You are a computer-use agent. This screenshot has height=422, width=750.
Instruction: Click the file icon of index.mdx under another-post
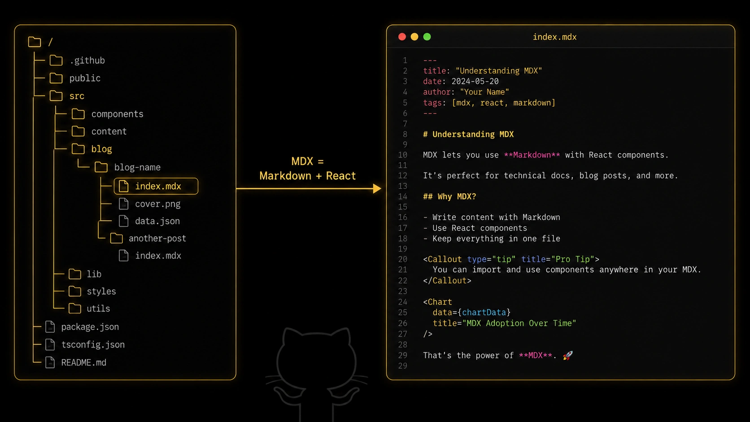pos(123,256)
